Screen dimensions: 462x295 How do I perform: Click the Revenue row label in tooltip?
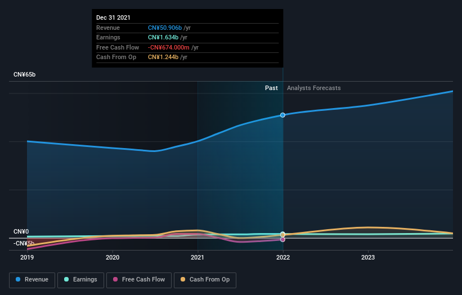108,28
